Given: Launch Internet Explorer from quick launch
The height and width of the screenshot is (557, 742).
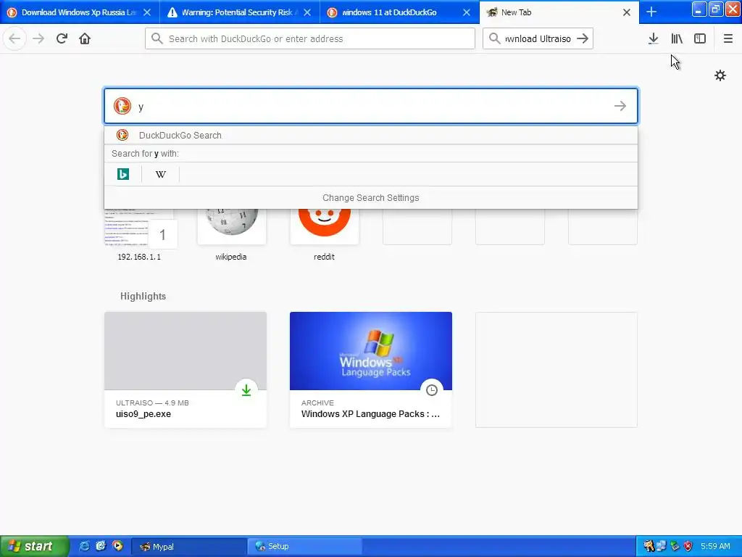Looking at the screenshot, I should click(85, 546).
